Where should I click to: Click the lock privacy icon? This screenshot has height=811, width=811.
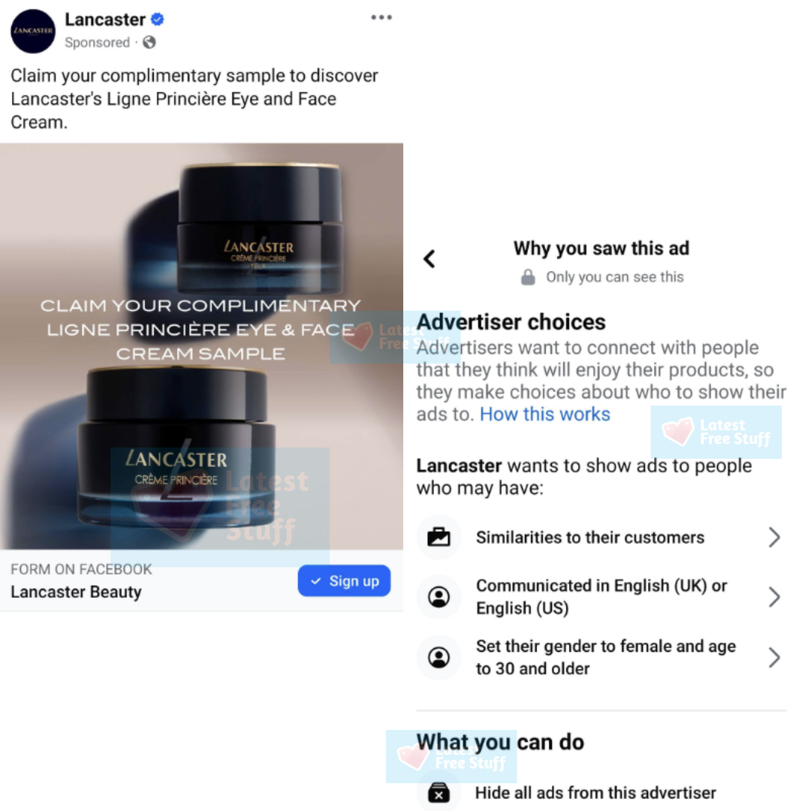tap(528, 277)
